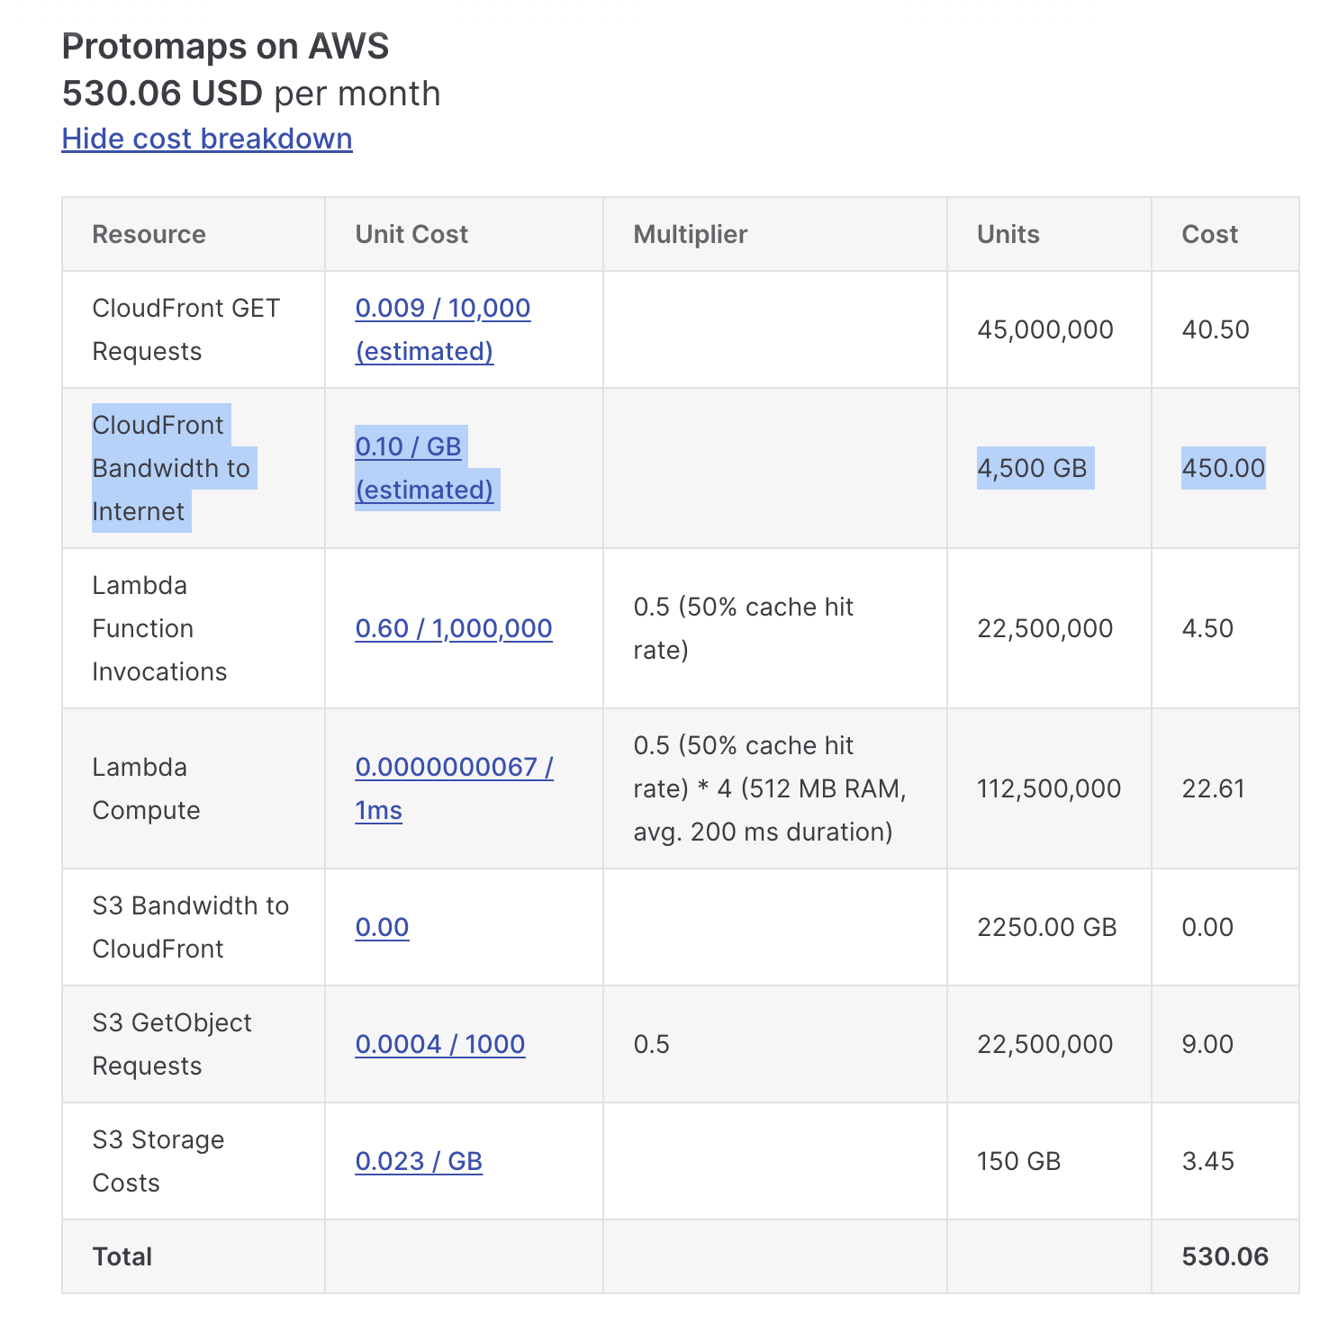Image resolution: width=1329 pixels, height=1323 pixels.
Task: Click the 50% cache hit rate multiplier text
Action: tap(743, 628)
